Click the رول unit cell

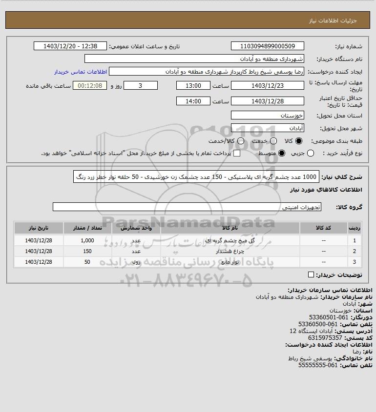tap(136, 262)
